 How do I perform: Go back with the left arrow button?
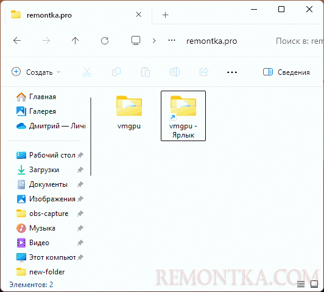pos(17,41)
